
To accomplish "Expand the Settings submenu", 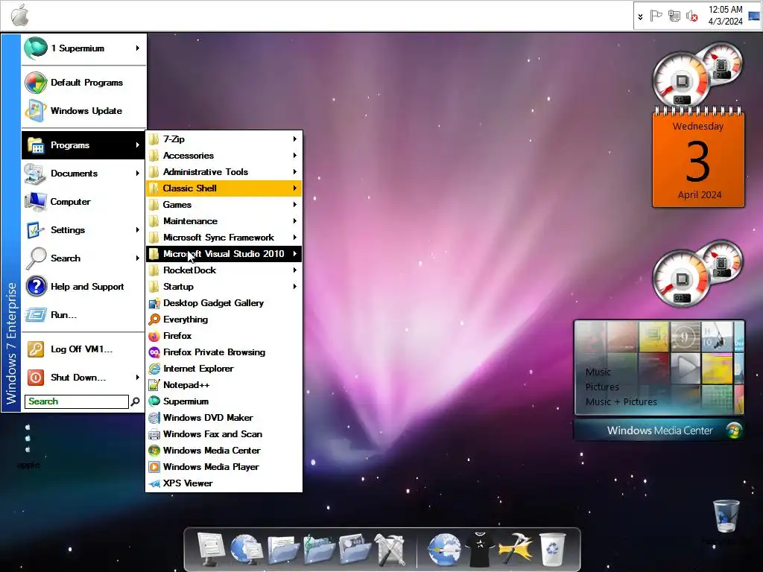I will 83,229.
